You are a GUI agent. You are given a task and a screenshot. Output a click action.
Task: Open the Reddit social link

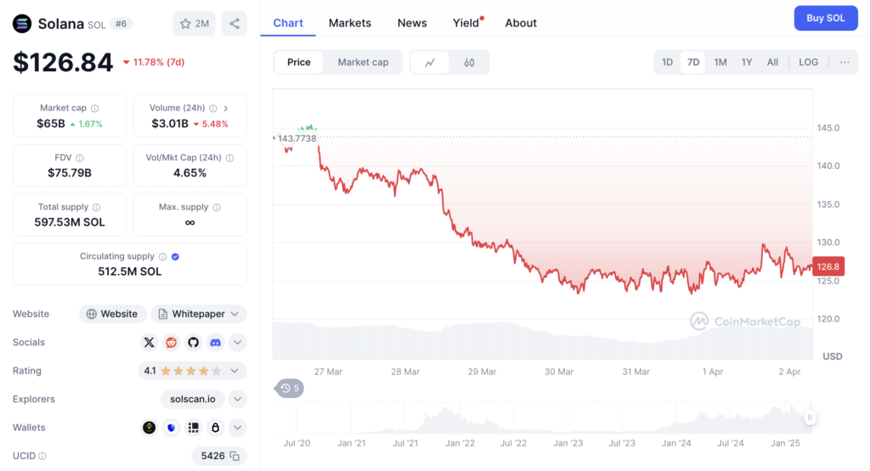[x=172, y=343]
